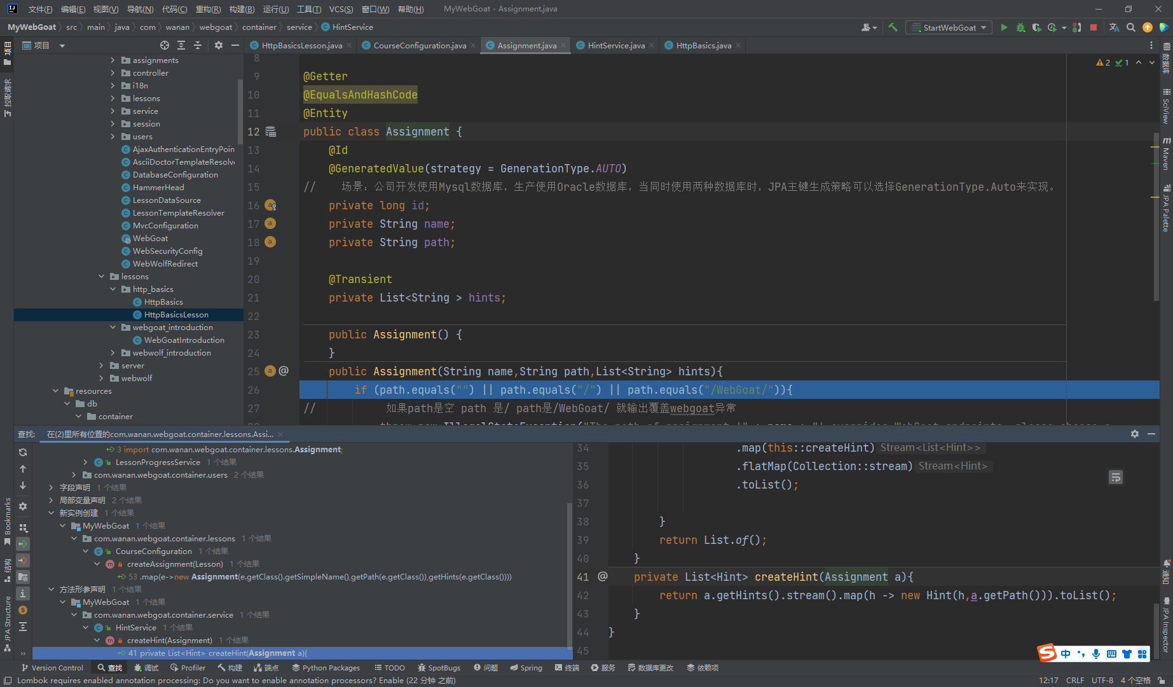Rerun the find usages search
Viewport: 1173px width, 687px height.
coord(23,452)
